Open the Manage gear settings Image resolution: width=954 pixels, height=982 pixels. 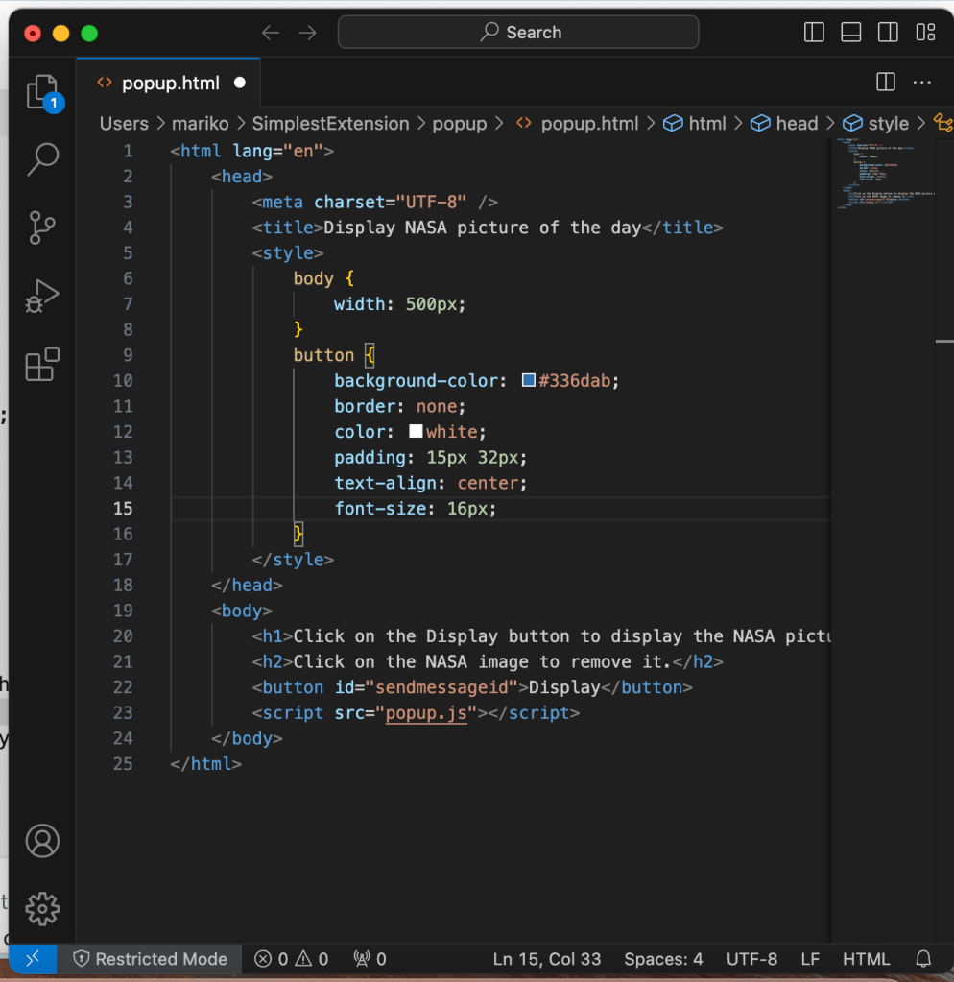[42, 907]
